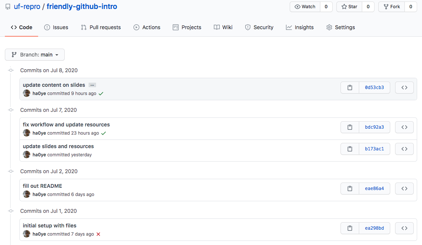
Task: Click ha0ye avatar on fill out README commit
Action: coord(27,194)
